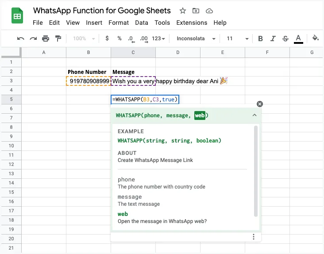The height and width of the screenshot is (254, 324).
Task: Toggle bold text formatting
Action: tap(260, 38)
